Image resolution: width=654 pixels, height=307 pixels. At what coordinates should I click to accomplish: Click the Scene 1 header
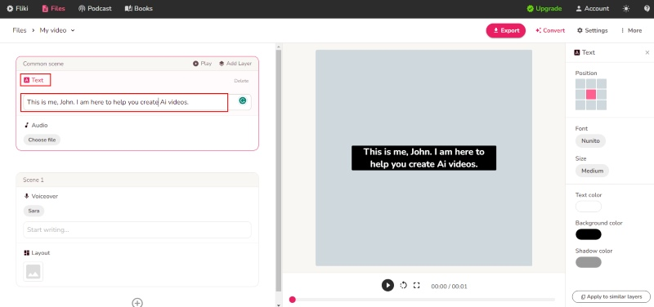tap(137, 180)
